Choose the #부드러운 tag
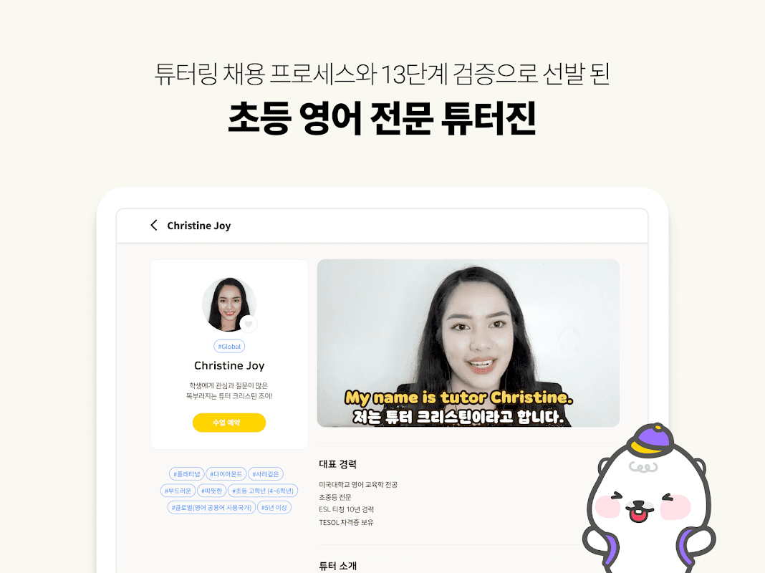 pos(178,491)
